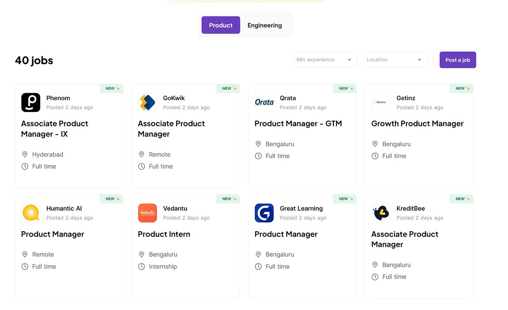508x310 pixels.
Task: Open the KreditBee logo
Action: click(x=381, y=213)
